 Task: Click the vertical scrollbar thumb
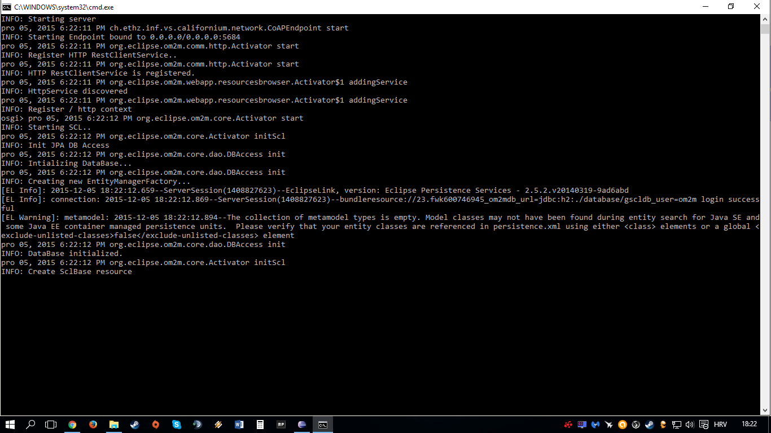click(765, 29)
